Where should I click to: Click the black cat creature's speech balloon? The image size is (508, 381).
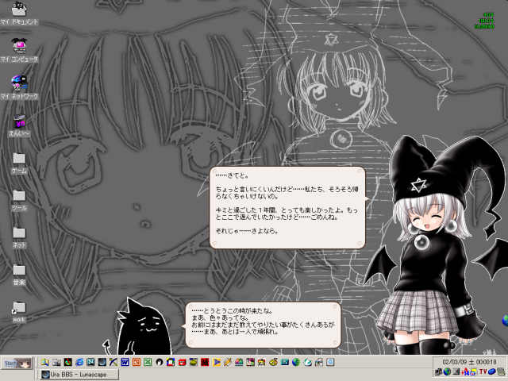click(x=263, y=325)
